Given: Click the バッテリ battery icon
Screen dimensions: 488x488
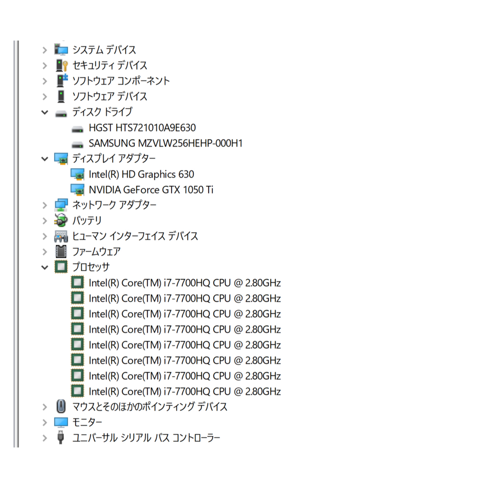Looking at the screenshot, I should click(x=61, y=221).
